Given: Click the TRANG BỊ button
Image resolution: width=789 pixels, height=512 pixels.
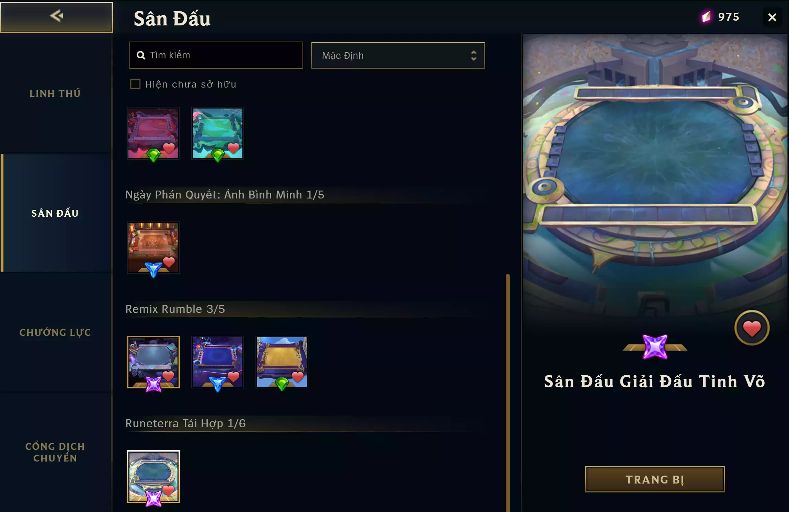Looking at the screenshot, I should (x=655, y=479).
